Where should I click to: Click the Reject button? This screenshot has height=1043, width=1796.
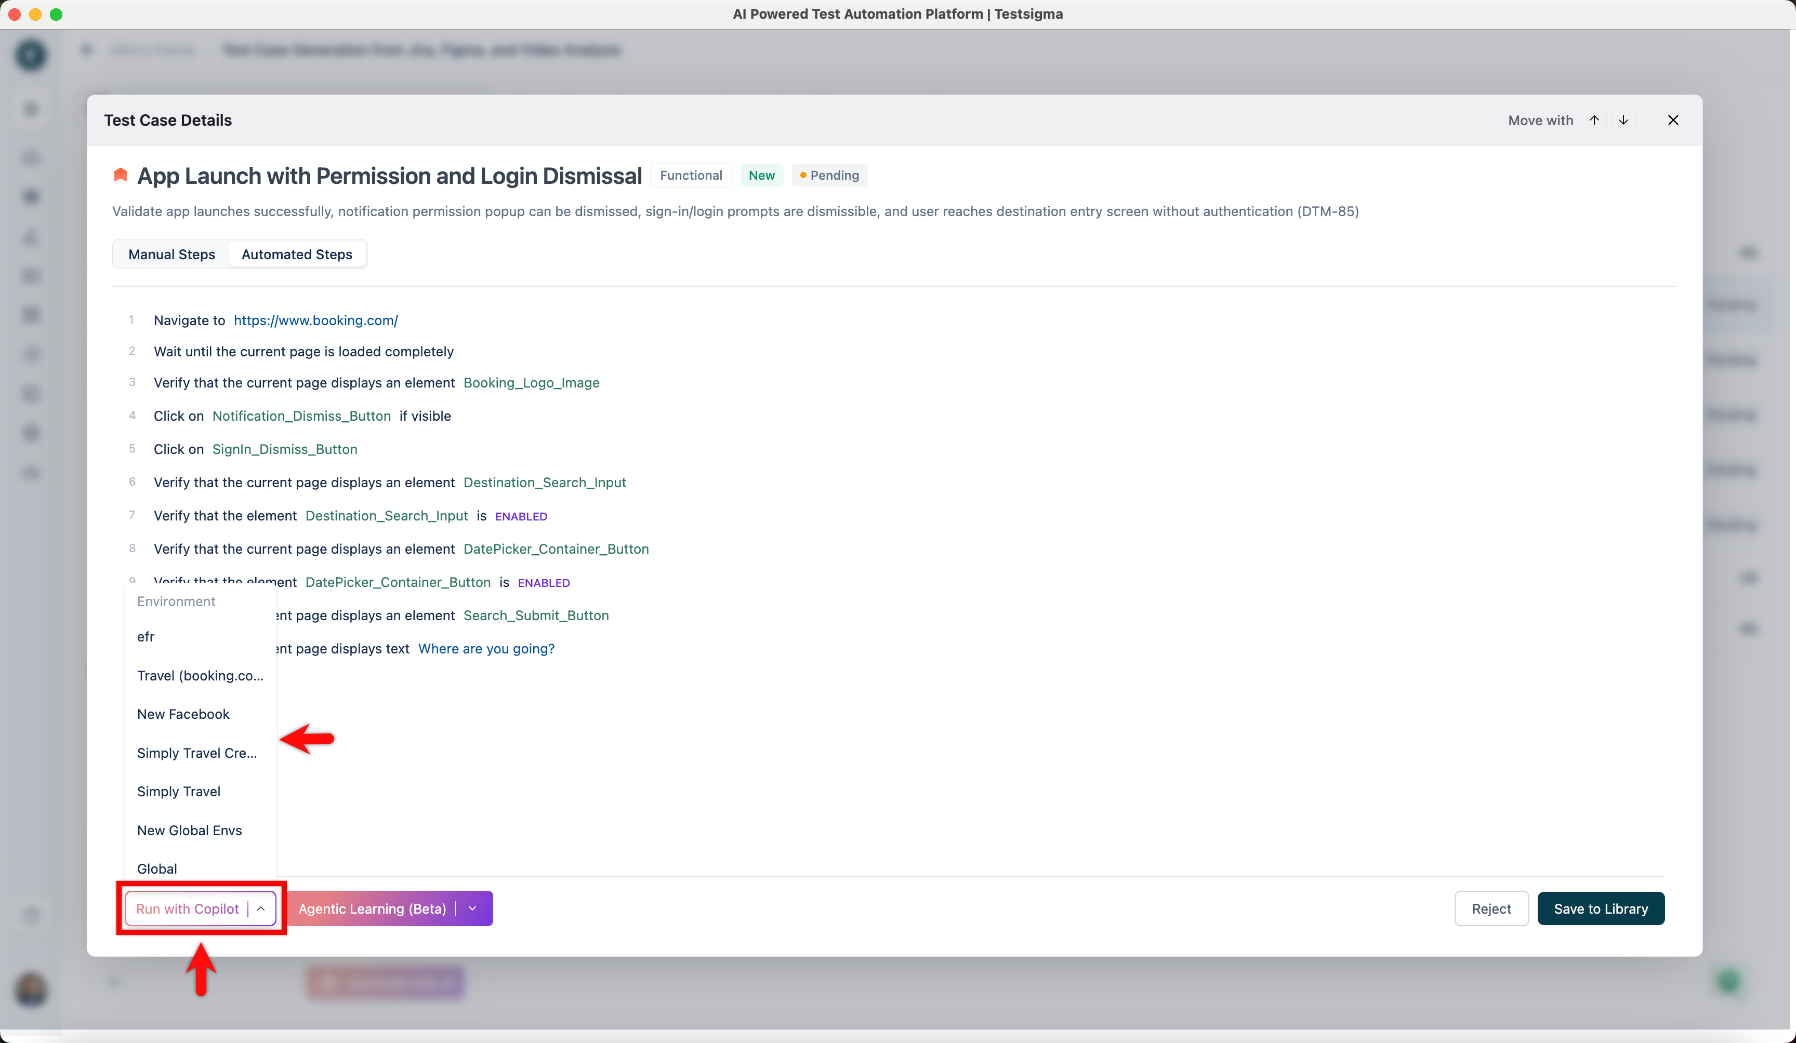coord(1491,908)
